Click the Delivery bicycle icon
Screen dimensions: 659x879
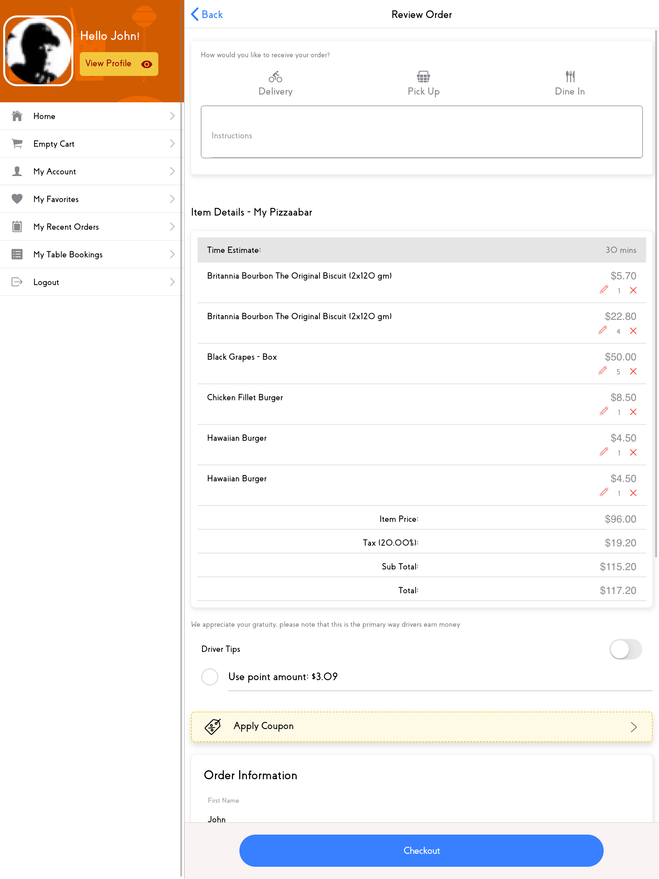click(275, 76)
